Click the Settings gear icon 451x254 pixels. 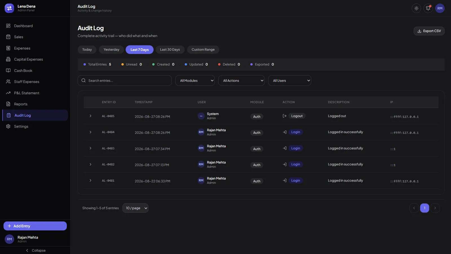(8, 126)
